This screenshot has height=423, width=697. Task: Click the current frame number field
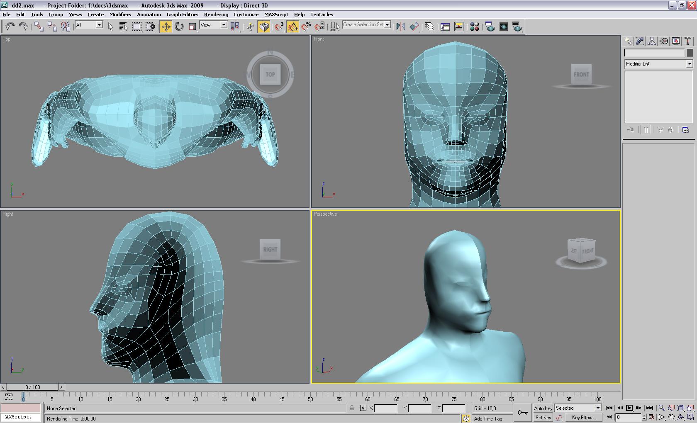(629, 417)
